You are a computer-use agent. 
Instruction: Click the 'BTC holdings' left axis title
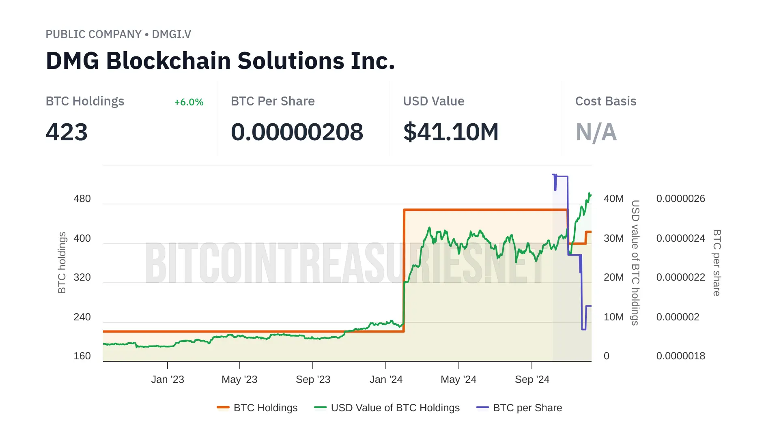[62, 262]
